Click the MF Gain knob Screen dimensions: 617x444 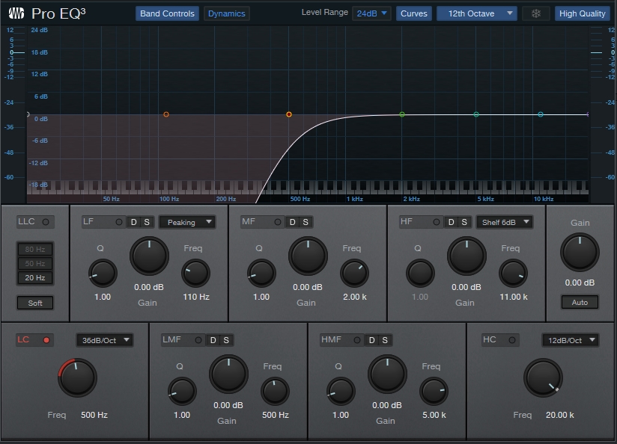pos(308,256)
